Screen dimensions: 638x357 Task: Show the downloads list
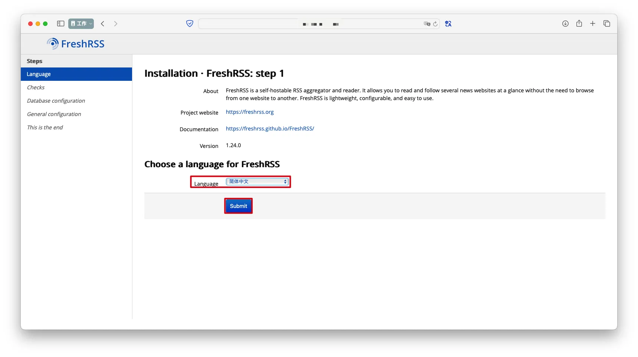coord(565,24)
